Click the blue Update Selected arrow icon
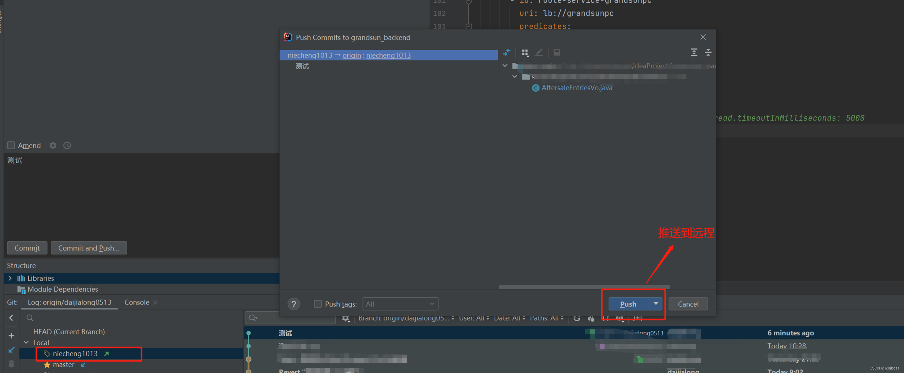This screenshot has width=904, height=373. click(11, 350)
